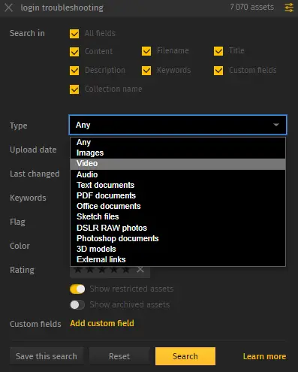Open the Learn more link

pyautogui.click(x=264, y=356)
